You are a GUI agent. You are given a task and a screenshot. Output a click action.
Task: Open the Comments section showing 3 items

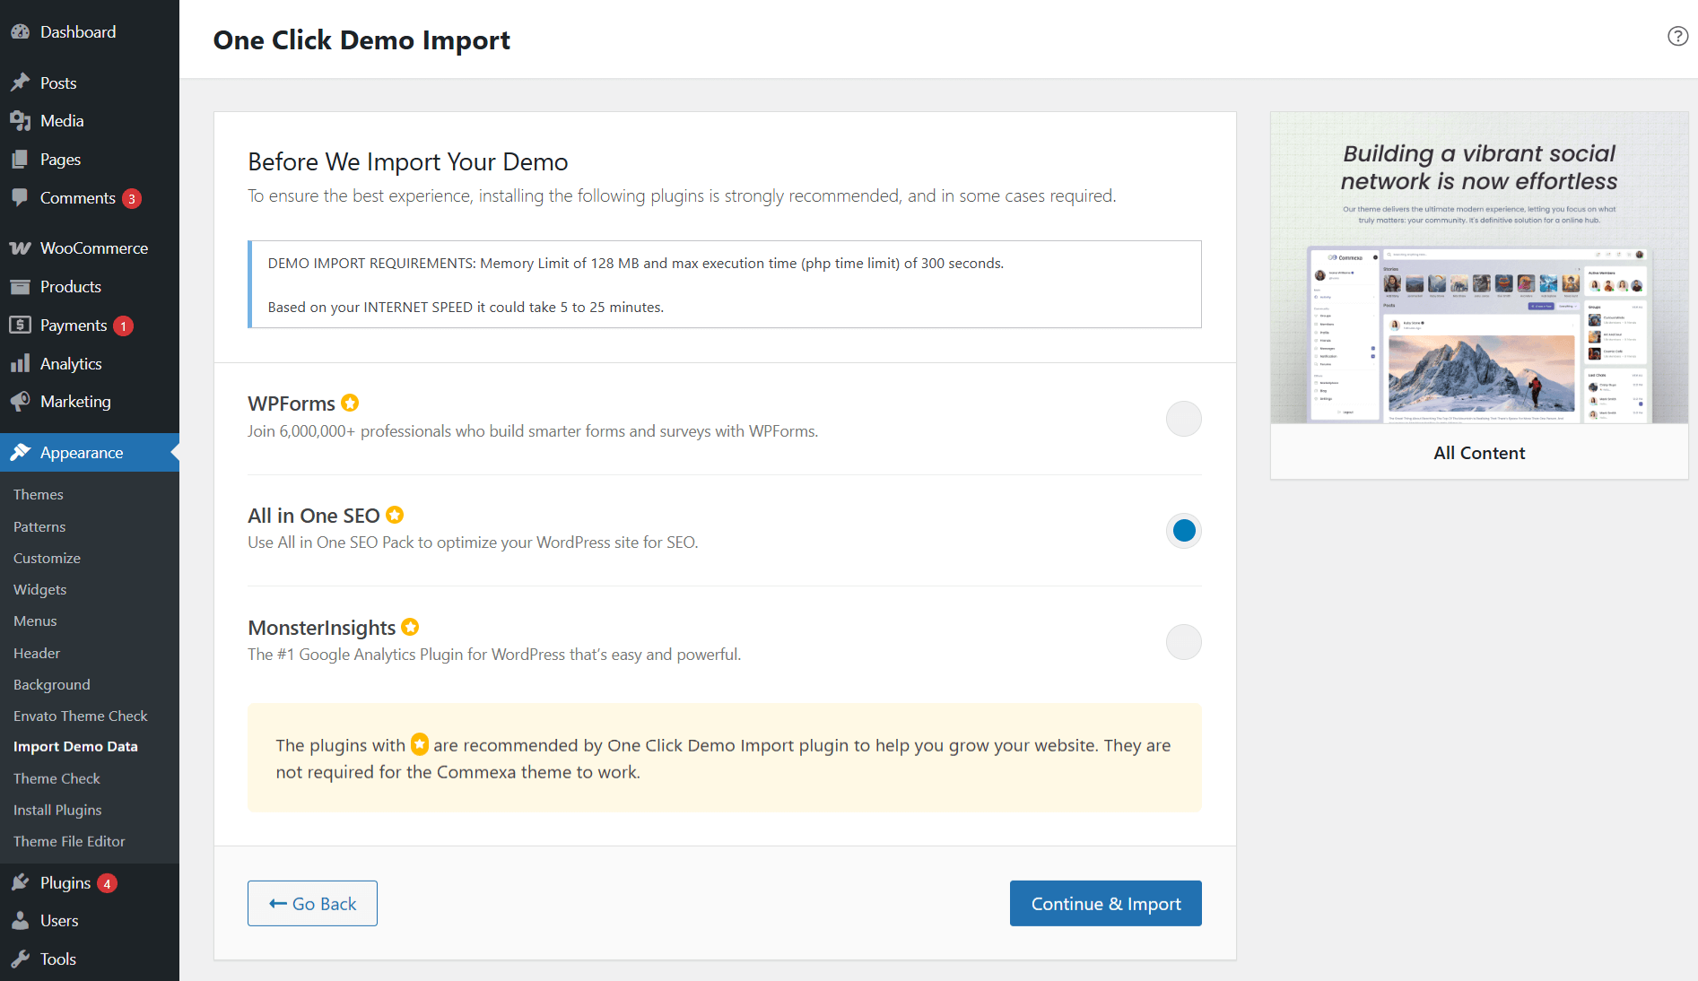(76, 197)
